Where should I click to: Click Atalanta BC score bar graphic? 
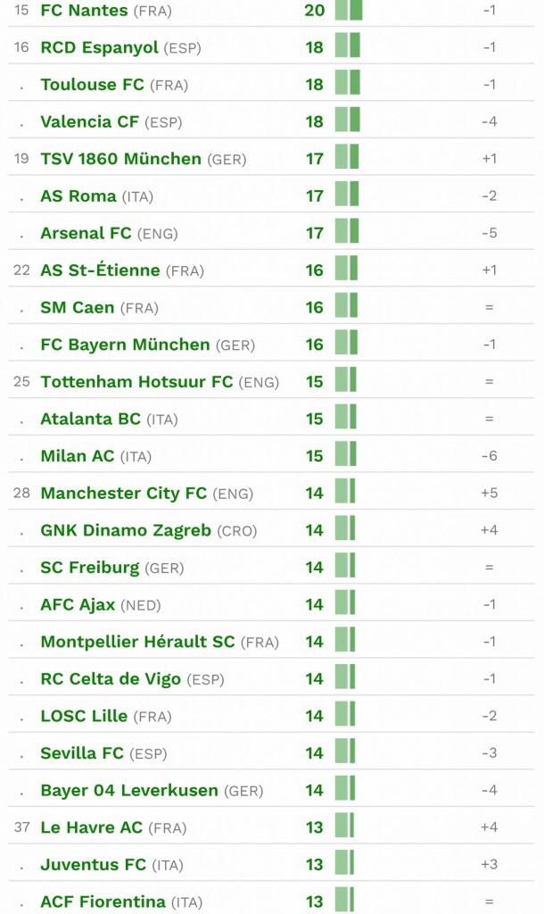pyautogui.click(x=345, y=418)
